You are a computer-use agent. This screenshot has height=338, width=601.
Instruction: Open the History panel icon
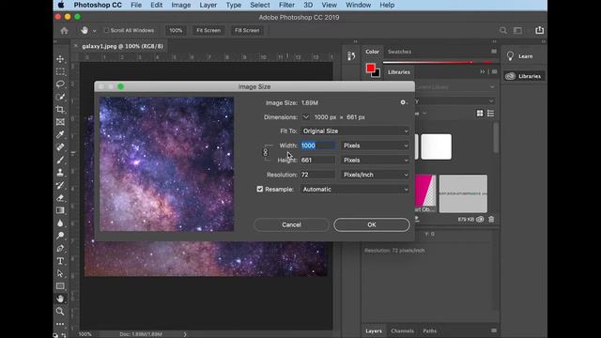coord(351,56)
